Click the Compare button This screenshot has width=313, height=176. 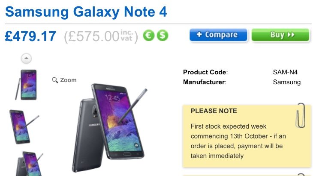218,35
